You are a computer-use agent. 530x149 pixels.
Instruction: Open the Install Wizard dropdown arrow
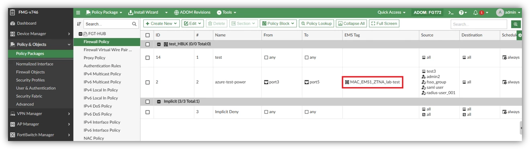tap(166, 12)
